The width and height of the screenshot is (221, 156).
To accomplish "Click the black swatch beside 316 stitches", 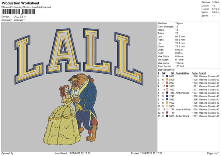I will tap(167, 93).
